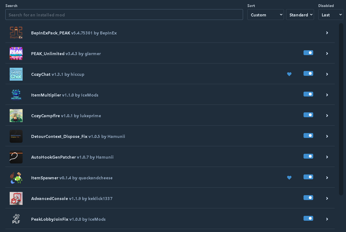Image resolution: width=346 pixels, height=232 pixels.
Task: Click the AdvancedConsole mod icon
Action: 16,198
